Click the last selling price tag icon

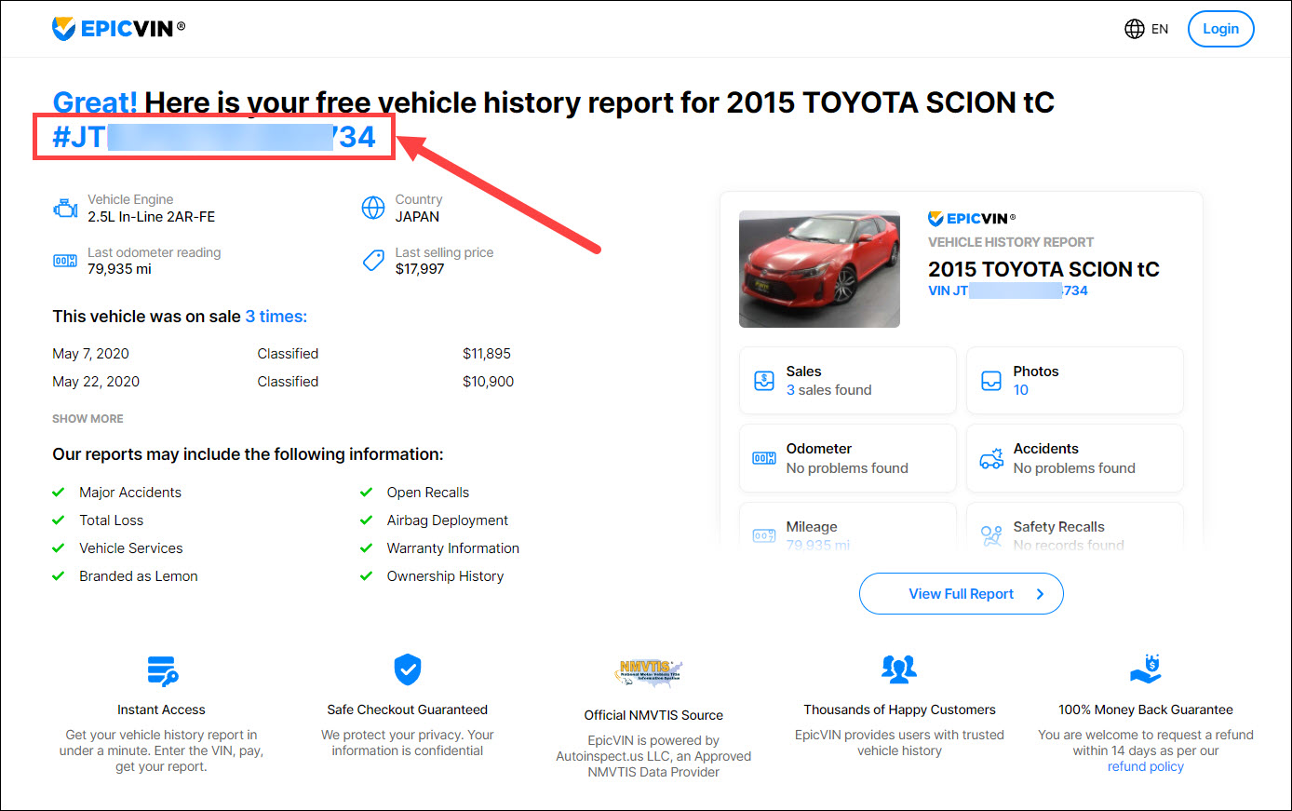point(373,261)
